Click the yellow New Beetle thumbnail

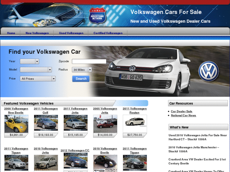click(x=16, y=124)
